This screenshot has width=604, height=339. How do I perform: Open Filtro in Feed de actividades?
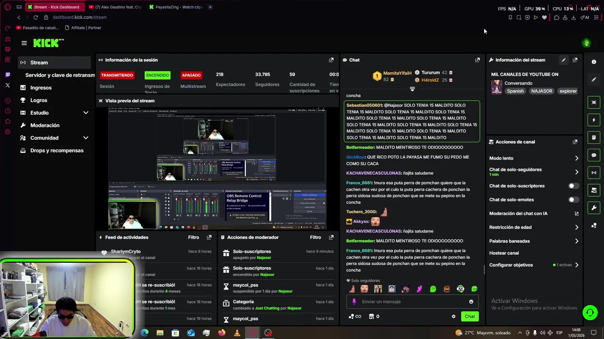click(x=193, y=237)
